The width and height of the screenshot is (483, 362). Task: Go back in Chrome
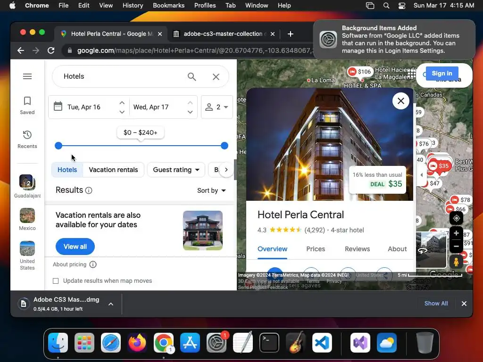coord(21,50)
